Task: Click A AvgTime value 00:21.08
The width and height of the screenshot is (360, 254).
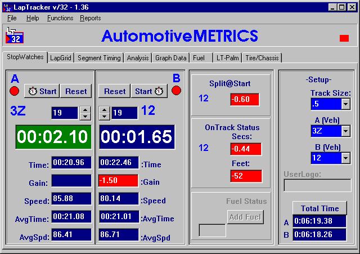Action: point(71,217)
